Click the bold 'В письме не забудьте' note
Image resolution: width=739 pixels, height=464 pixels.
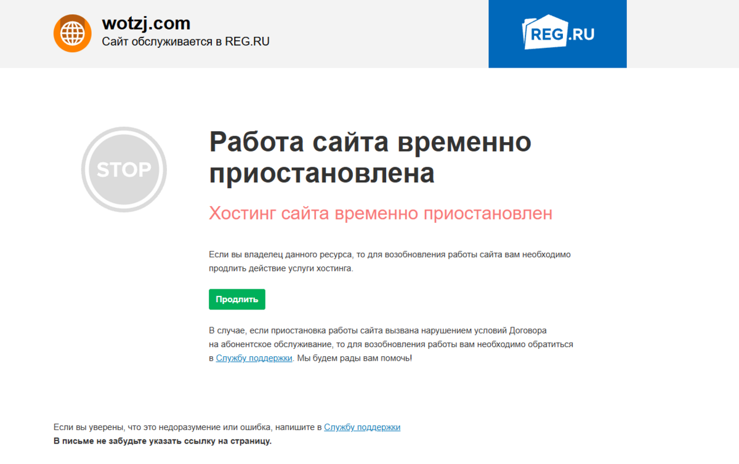click(163, 441)
